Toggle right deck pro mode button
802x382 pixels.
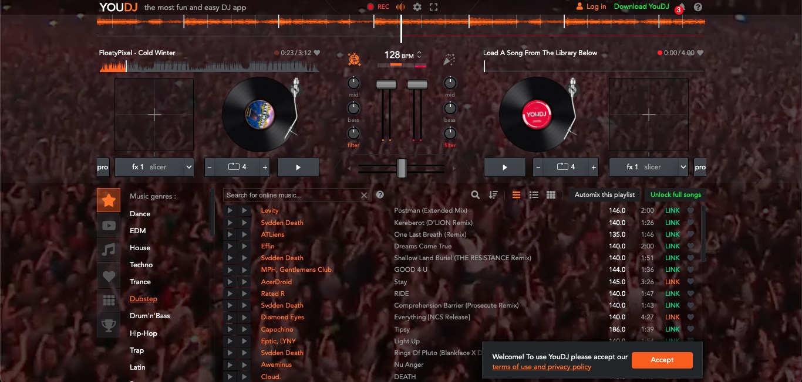[700, 167]
